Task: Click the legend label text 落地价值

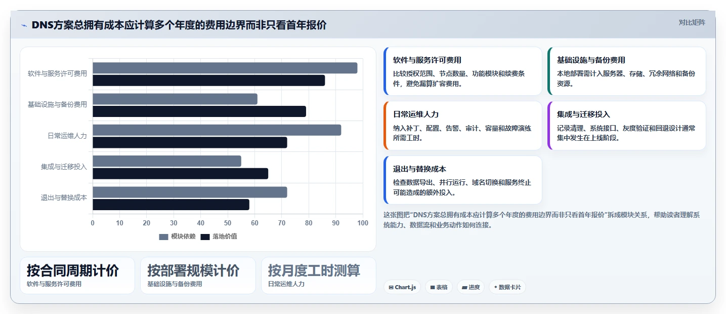Action: [225, 237]
